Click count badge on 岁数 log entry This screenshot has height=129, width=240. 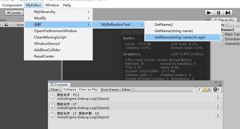(x=218, y=115)
